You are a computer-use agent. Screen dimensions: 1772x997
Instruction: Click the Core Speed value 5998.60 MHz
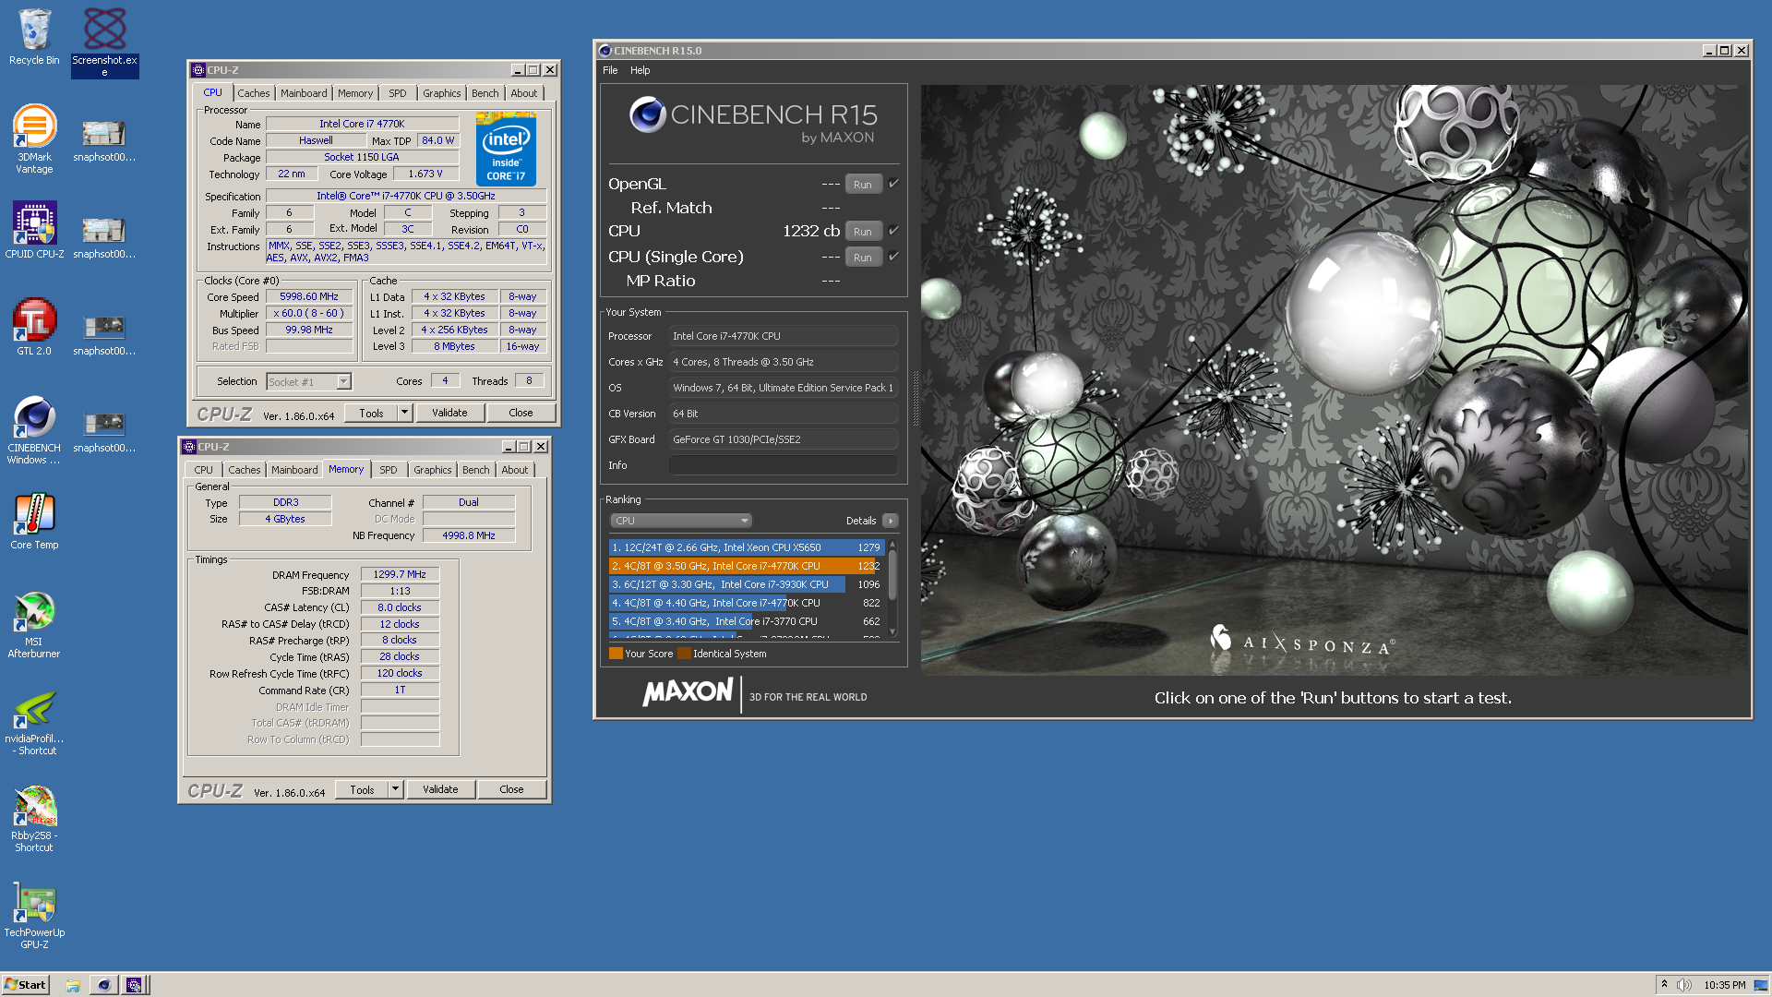(309, 296)
